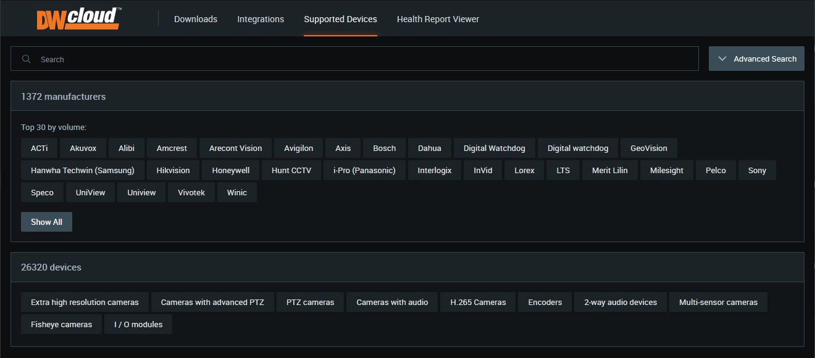815x358 pixels.
Task: Select the Hunt CCTV tag
Action: point(291,170)
